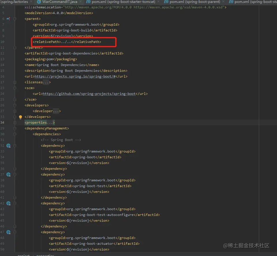This screenshot has width=277, height=256.
Task: Close the spring.factories tab
Action: pos(31,2)
